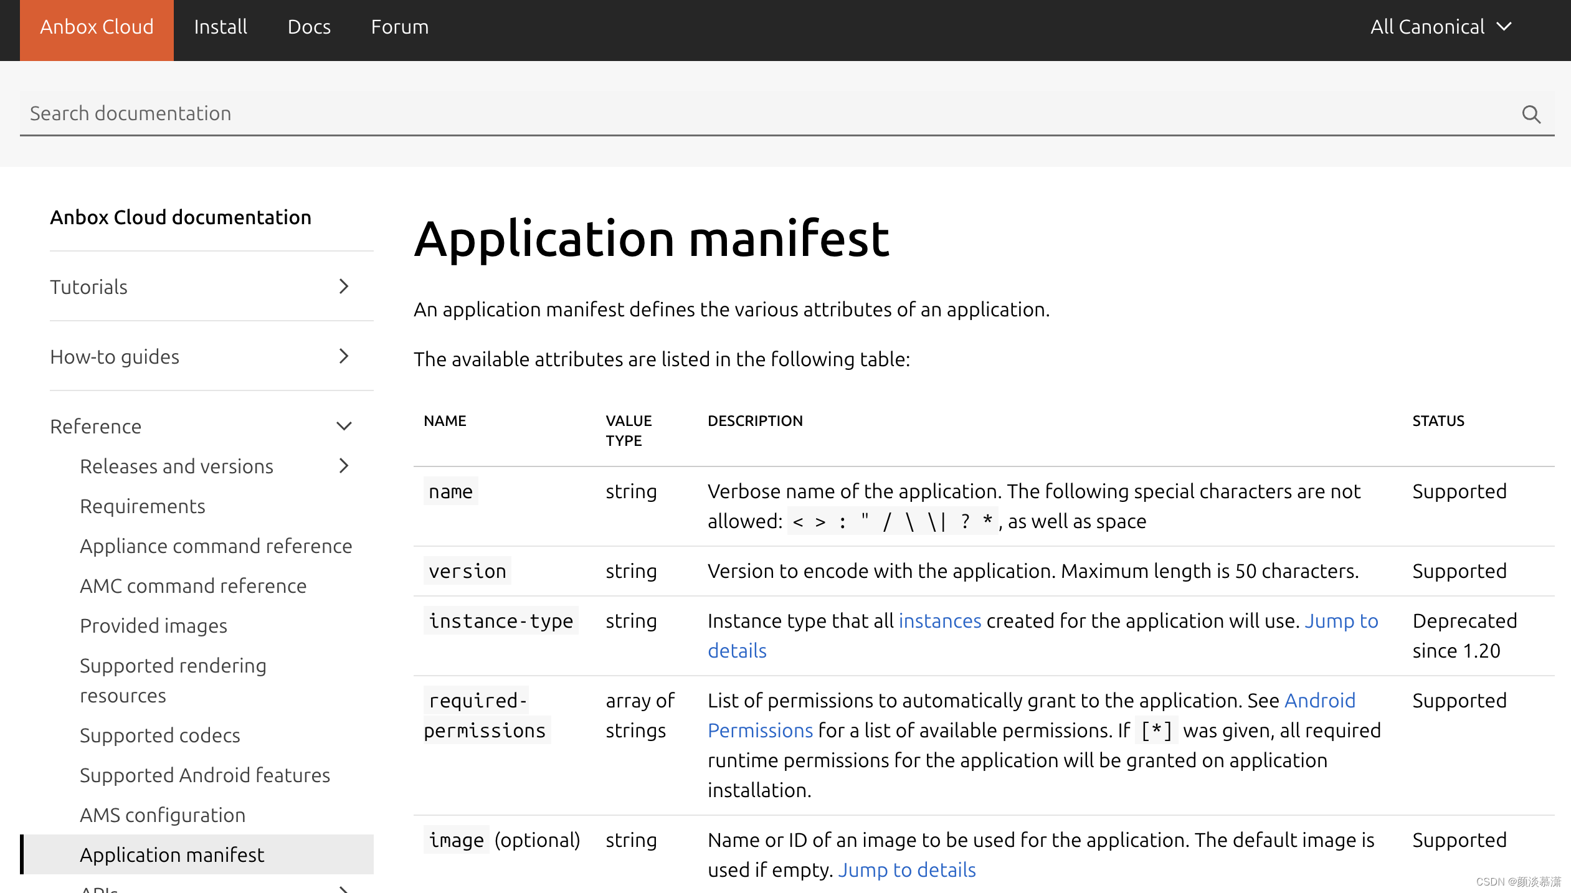1571x893 pixels.
Task: Open the Install navigation menu item
Action: 220,26
